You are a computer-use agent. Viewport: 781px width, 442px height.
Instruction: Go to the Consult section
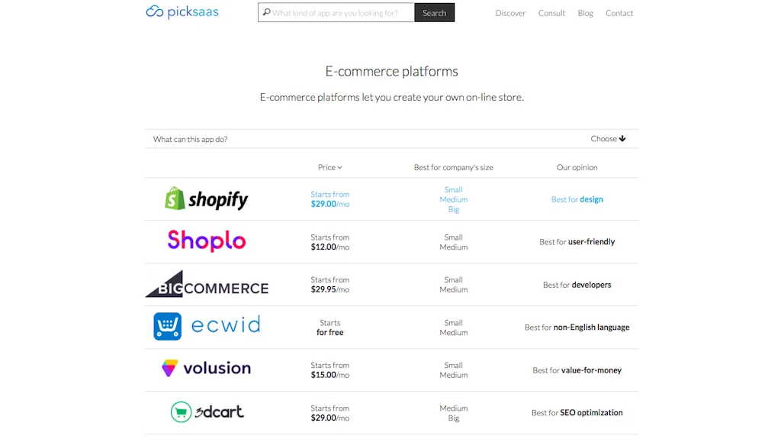pos(551,13)
